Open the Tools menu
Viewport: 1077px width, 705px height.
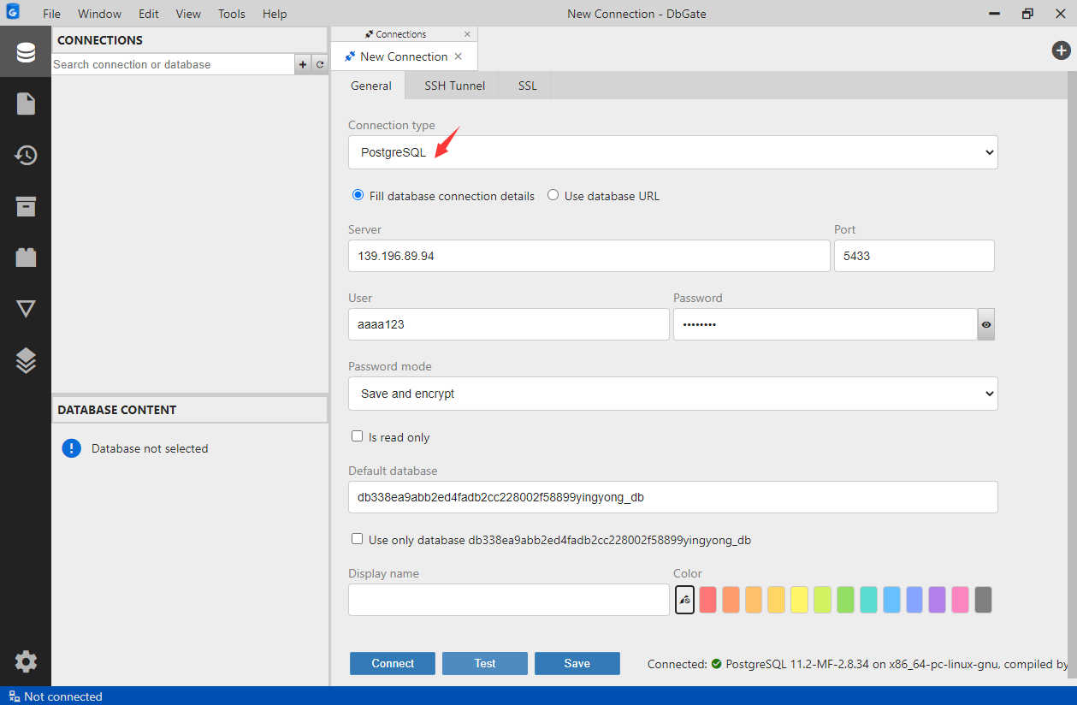pyautogui.click(x=231, y=14)
